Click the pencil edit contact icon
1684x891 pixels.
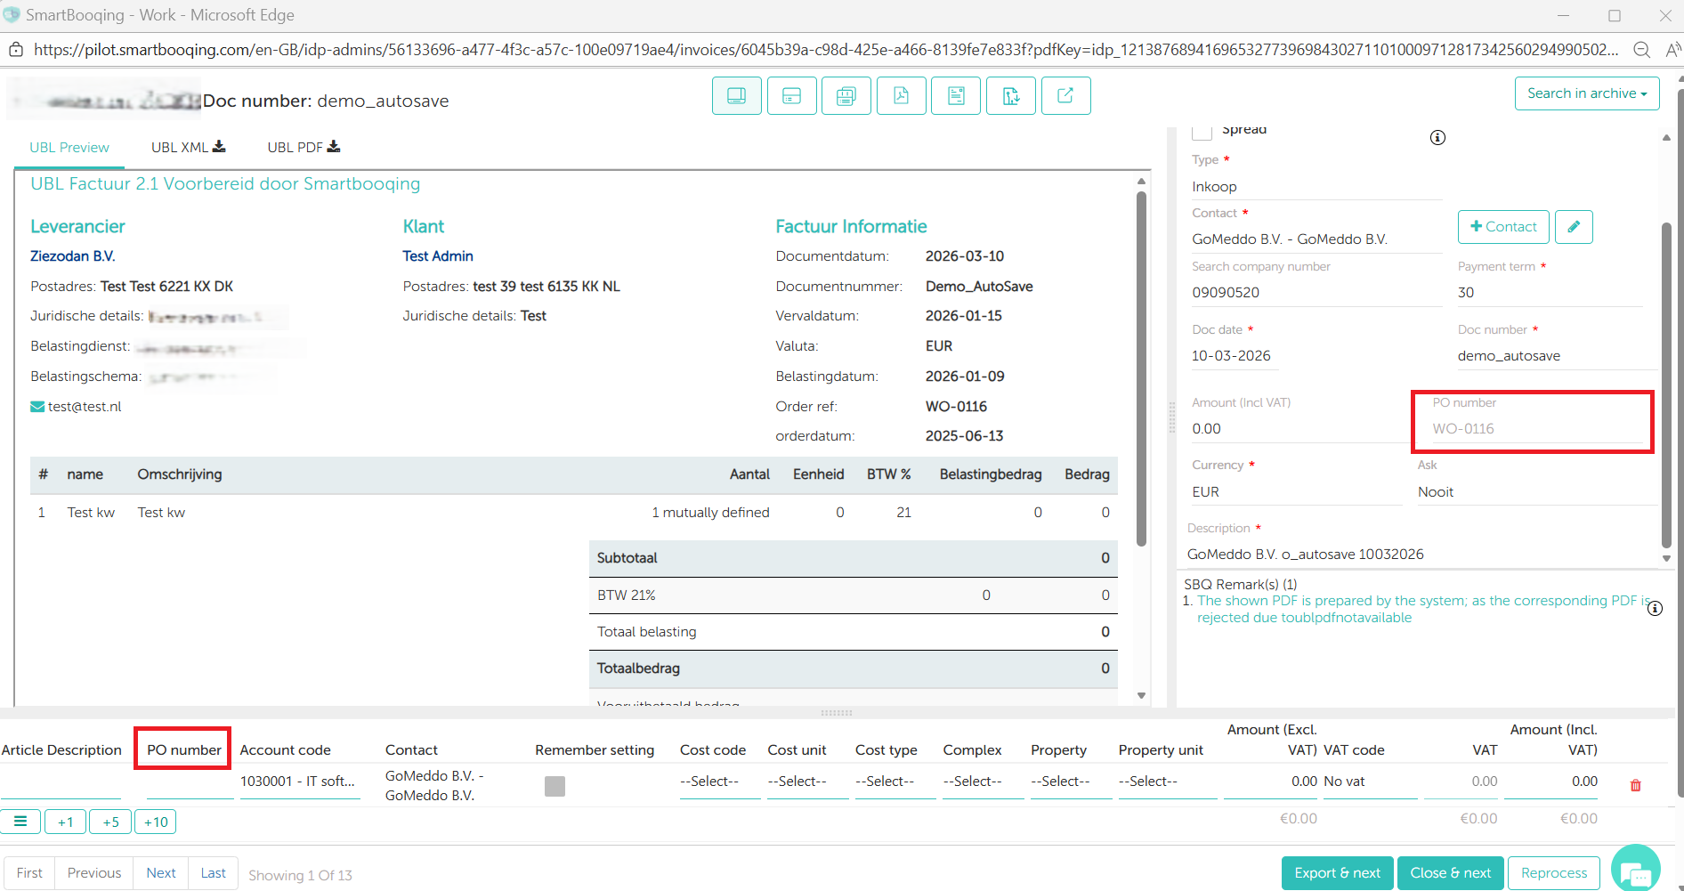[x=1573, y=227]
